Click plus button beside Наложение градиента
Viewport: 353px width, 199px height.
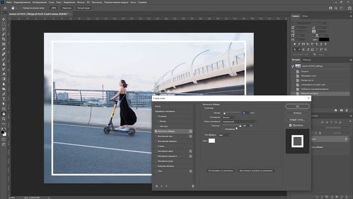coord(190,156)
